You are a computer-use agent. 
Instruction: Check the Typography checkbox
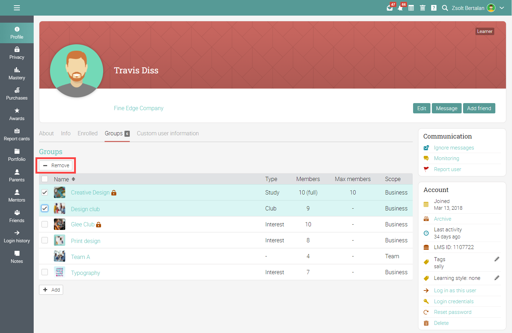click(x=45, y=272)
